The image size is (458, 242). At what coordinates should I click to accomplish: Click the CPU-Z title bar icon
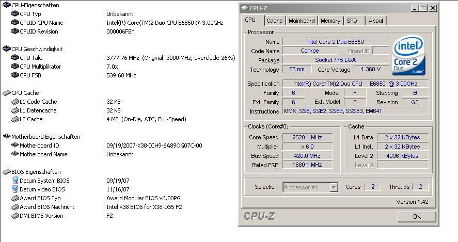[x=245, y=8]
